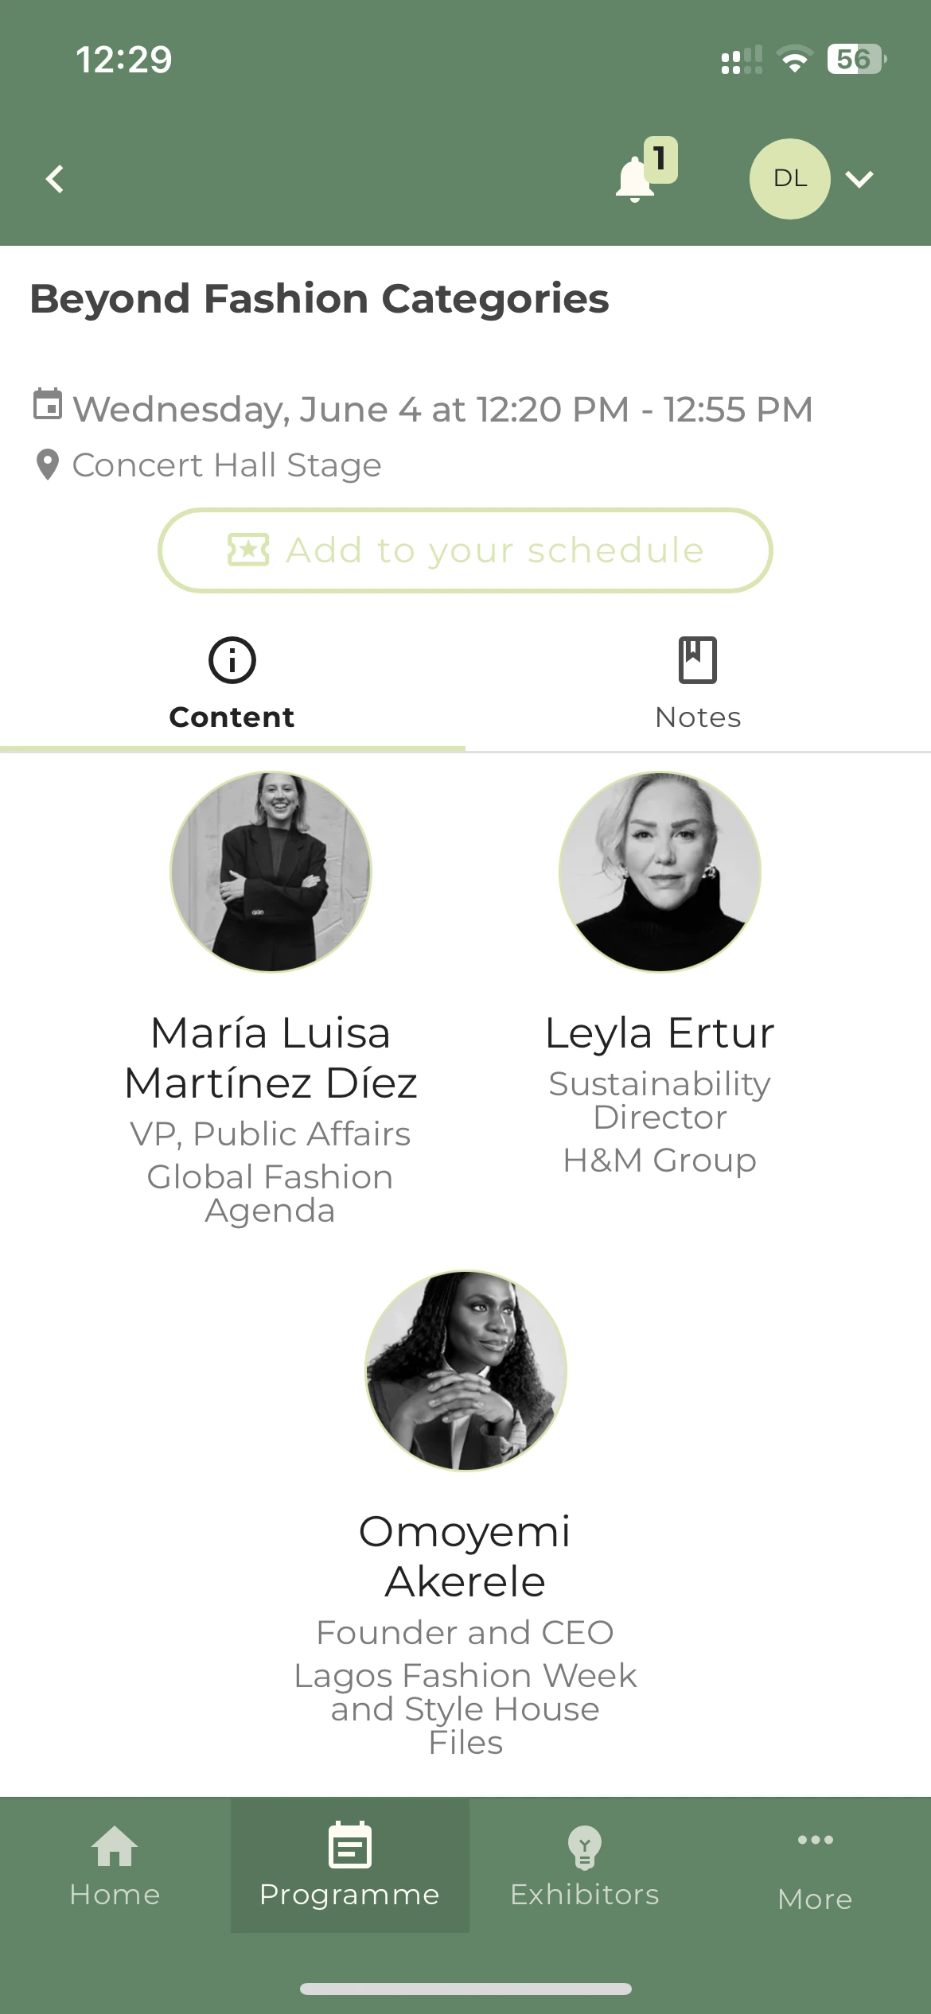Screen dimensions: 931x2014
Task: Tap the Omoyemi Akerele name link
Action: pyautogui.click(x=465, y=1556)
